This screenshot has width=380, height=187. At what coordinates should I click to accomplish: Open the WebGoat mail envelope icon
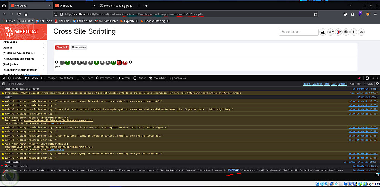tap(361, 32)
